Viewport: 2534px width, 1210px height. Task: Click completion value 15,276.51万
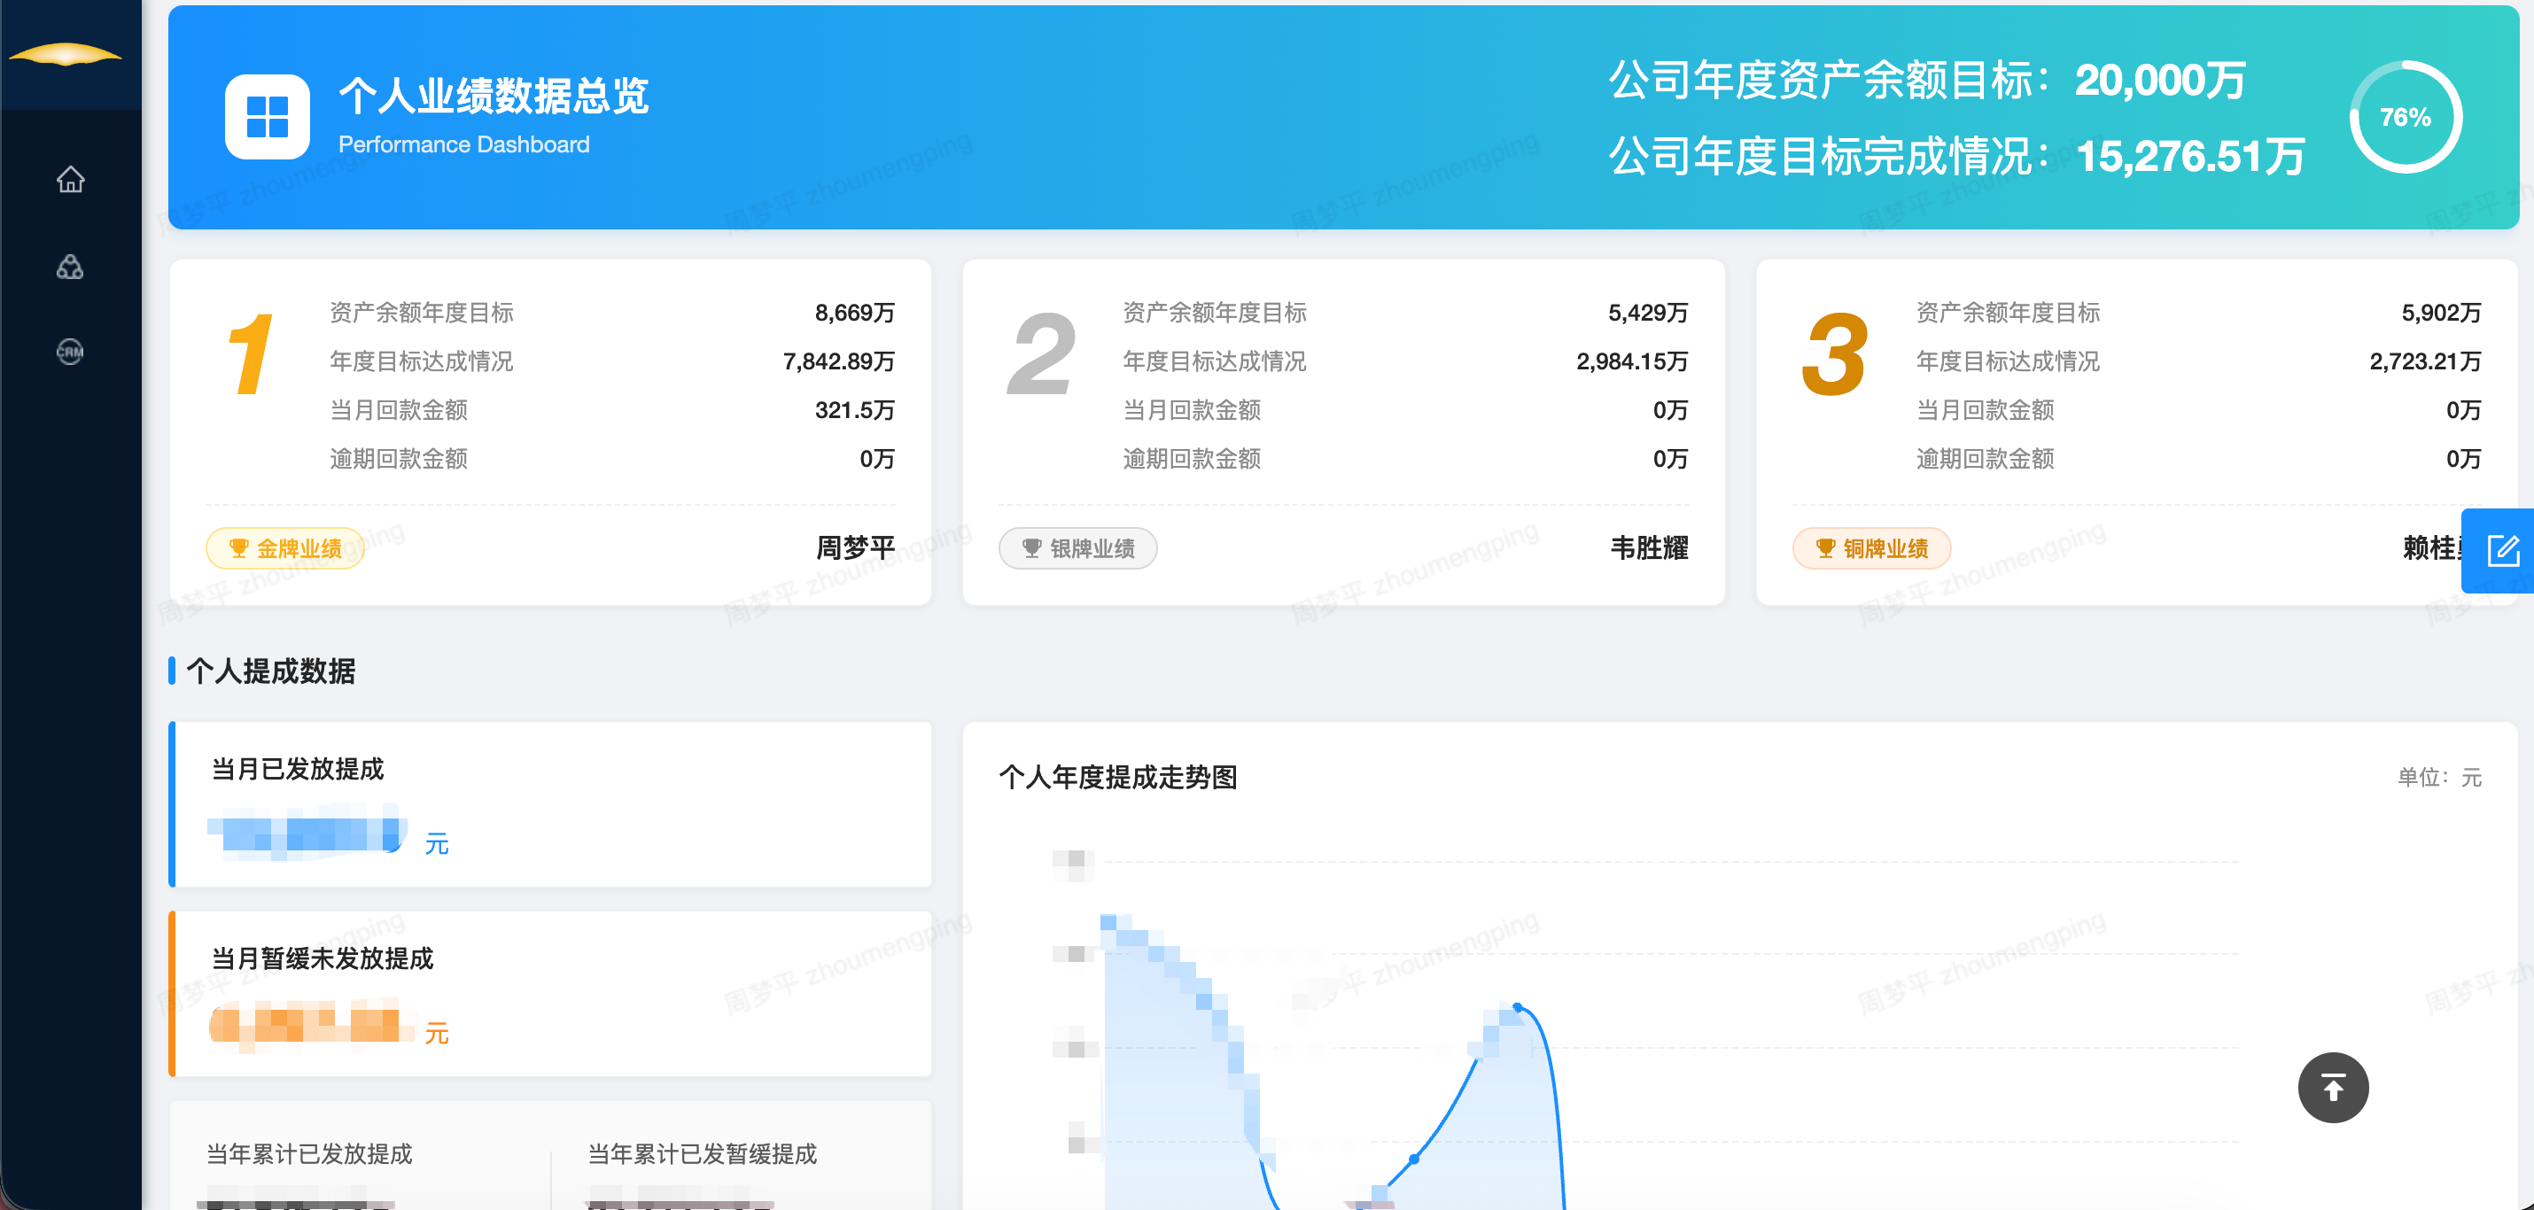coord(2191,157)
